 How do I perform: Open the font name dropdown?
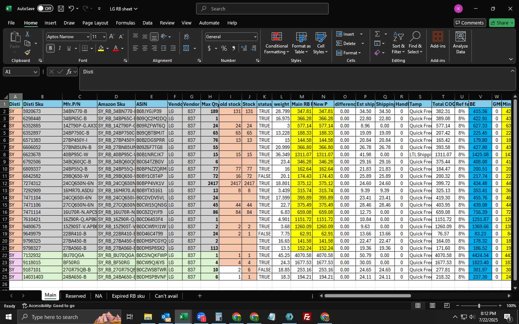tap(88, 37)
